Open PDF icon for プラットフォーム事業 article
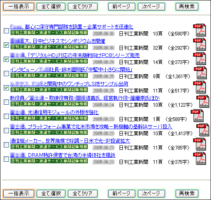211x200 pixels. [203, 130]
